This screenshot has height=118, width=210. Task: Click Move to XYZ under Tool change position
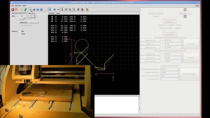[x=150, y=48]
